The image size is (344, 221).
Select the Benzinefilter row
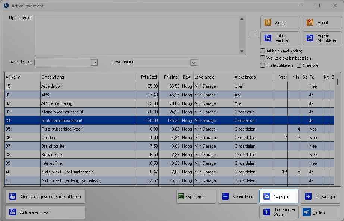coord(169,154)
